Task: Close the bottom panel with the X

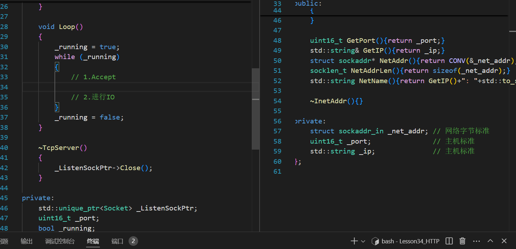Action: [504, 241]
